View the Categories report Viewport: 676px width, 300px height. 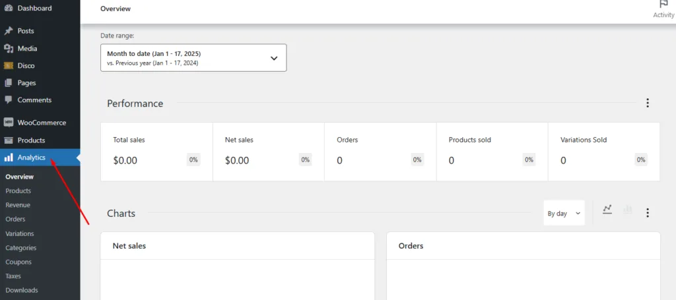coord(20,248)
